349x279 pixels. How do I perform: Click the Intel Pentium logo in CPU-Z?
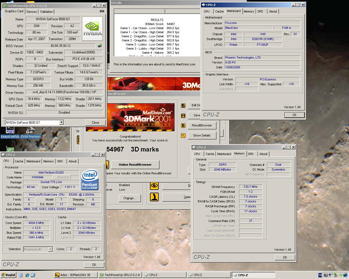pyautogui.click(x=90, y=180)
